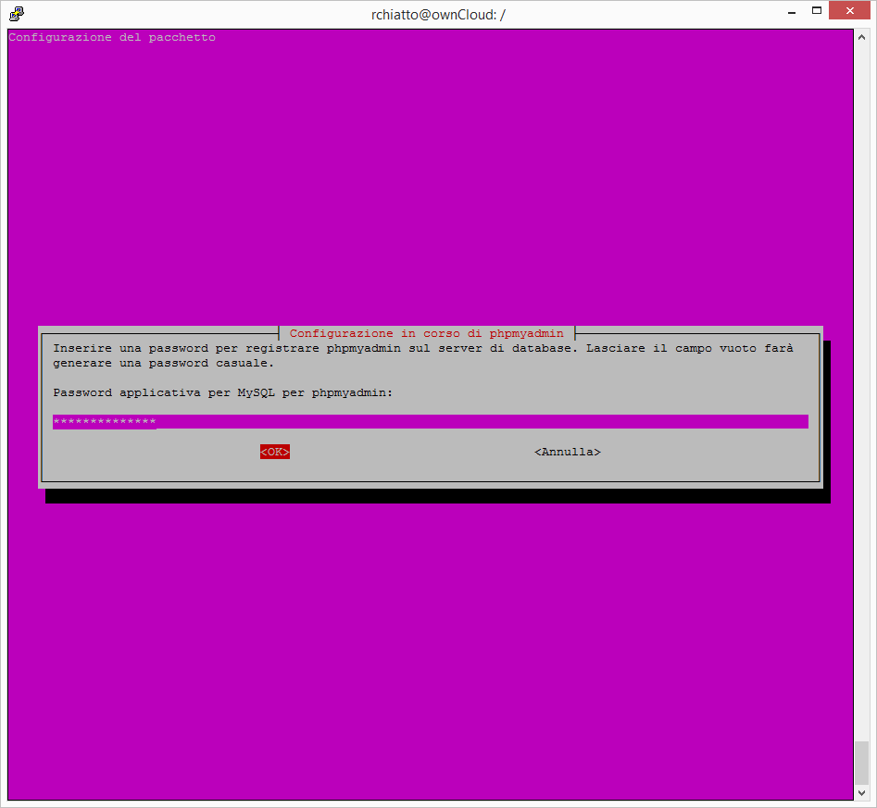The width and height of the screenshot is (877, 808).
Task: Click the dialog title 'Configurazione in corso di phpmyadmin'
Action: (426, 333)
